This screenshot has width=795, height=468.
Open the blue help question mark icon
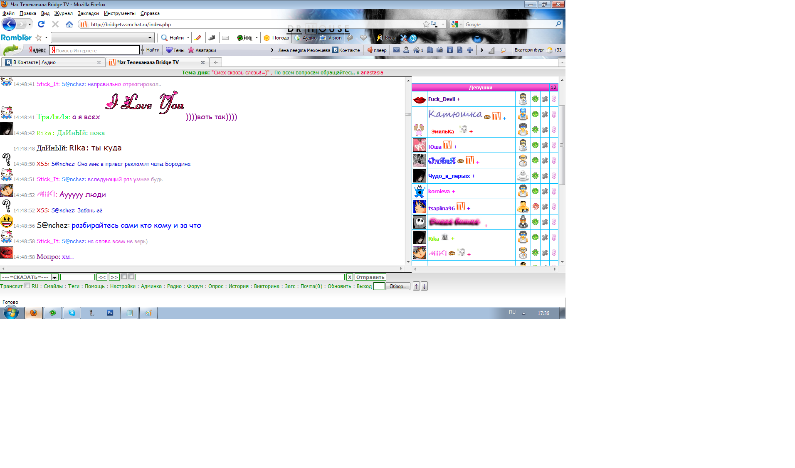(x=413, y=38)
